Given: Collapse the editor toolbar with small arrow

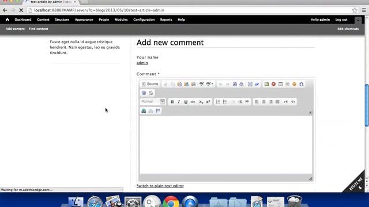Looking at the screenshot, I should point(310,113).
